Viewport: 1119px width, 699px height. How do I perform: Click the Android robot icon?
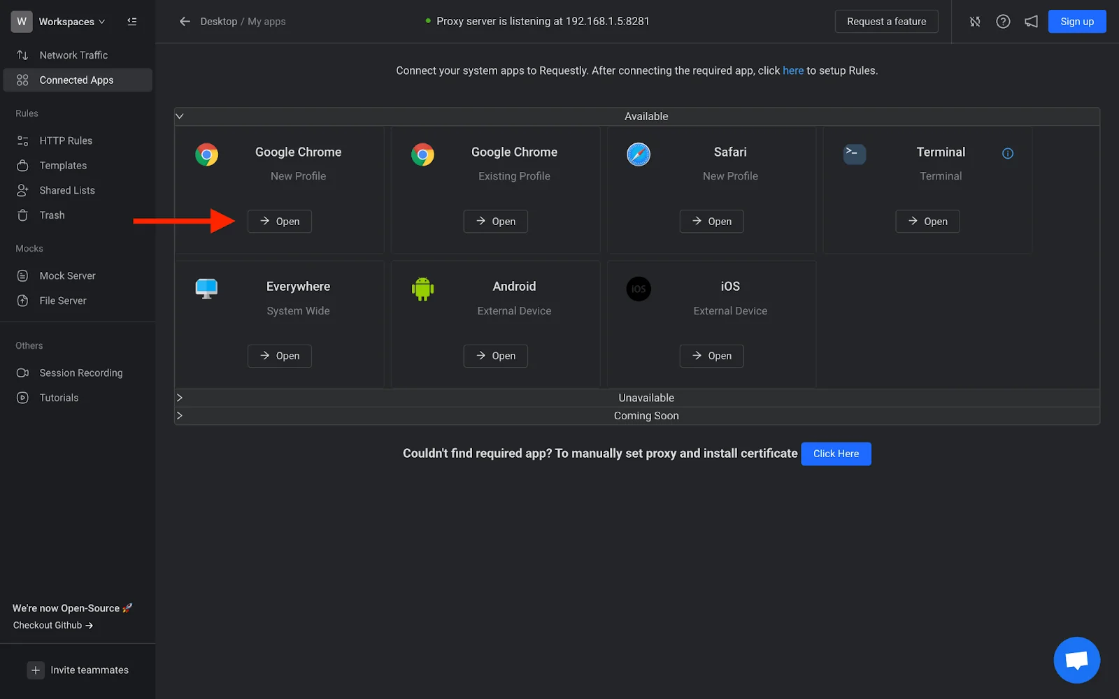tap(422, 289)
